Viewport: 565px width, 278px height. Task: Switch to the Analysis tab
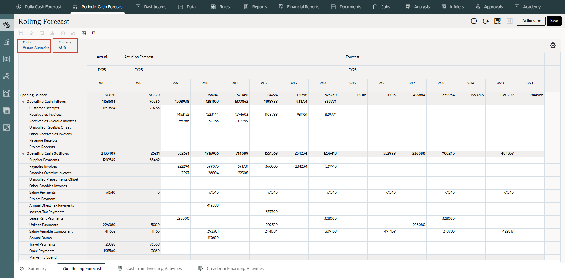click(418, 7)
